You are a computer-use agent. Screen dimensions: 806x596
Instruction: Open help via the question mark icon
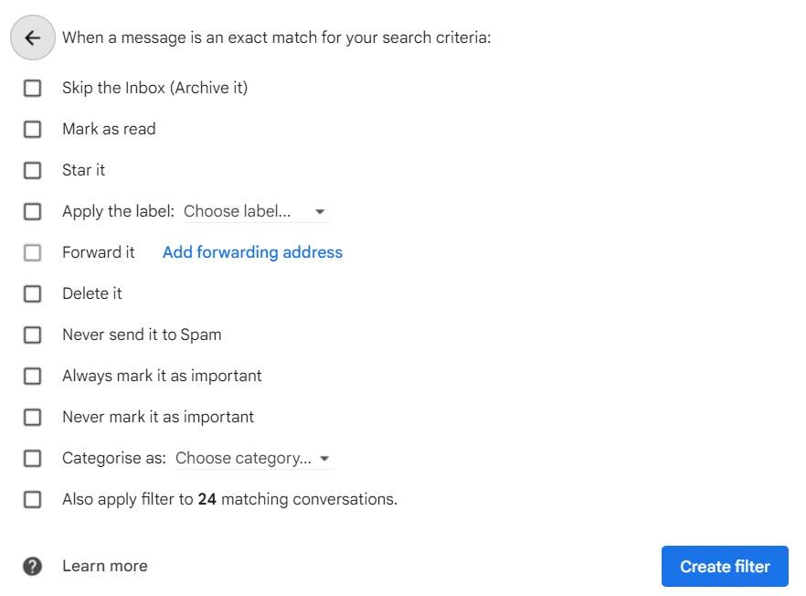32,566
